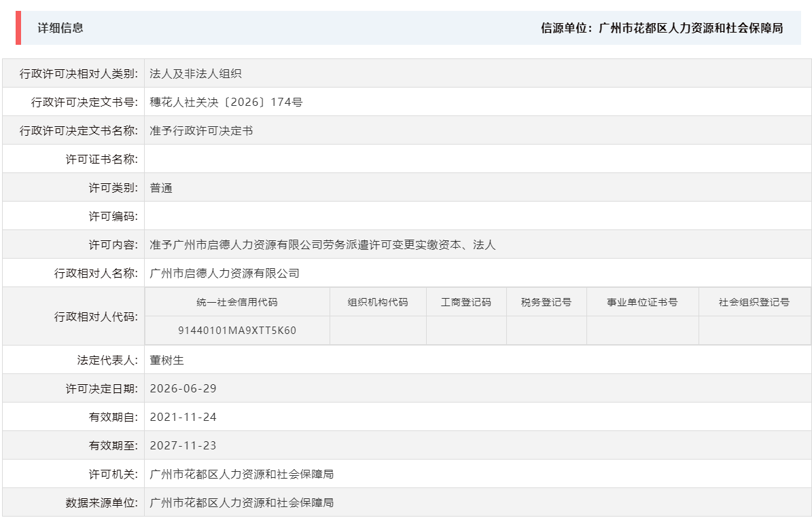Click the 许可机关 label
The height and width of the screenshot is (520, 812).
(113, 474)
